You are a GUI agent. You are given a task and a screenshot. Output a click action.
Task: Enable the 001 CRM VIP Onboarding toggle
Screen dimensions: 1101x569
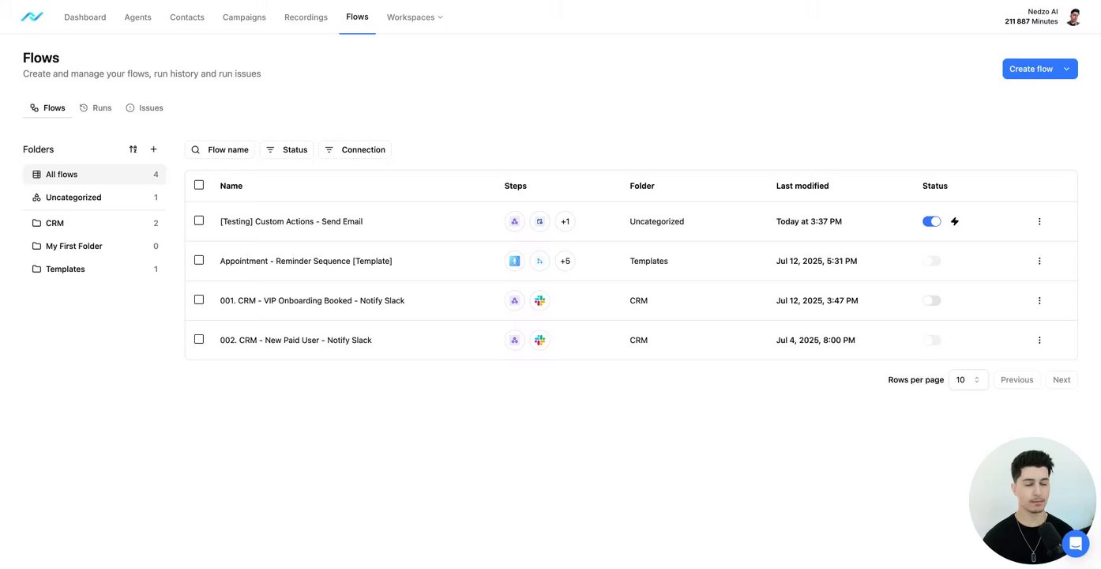[932, 301]
